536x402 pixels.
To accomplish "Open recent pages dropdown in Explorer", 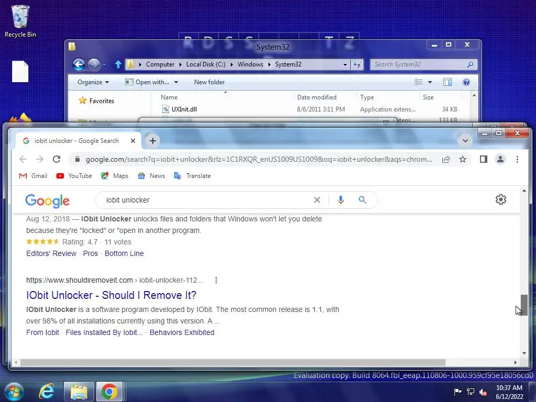I will click(x=104, y=64).
